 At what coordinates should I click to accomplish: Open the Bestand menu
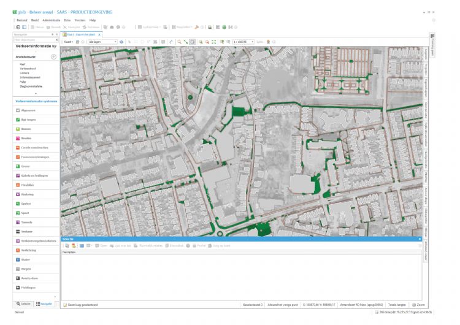tap(21, 20)
